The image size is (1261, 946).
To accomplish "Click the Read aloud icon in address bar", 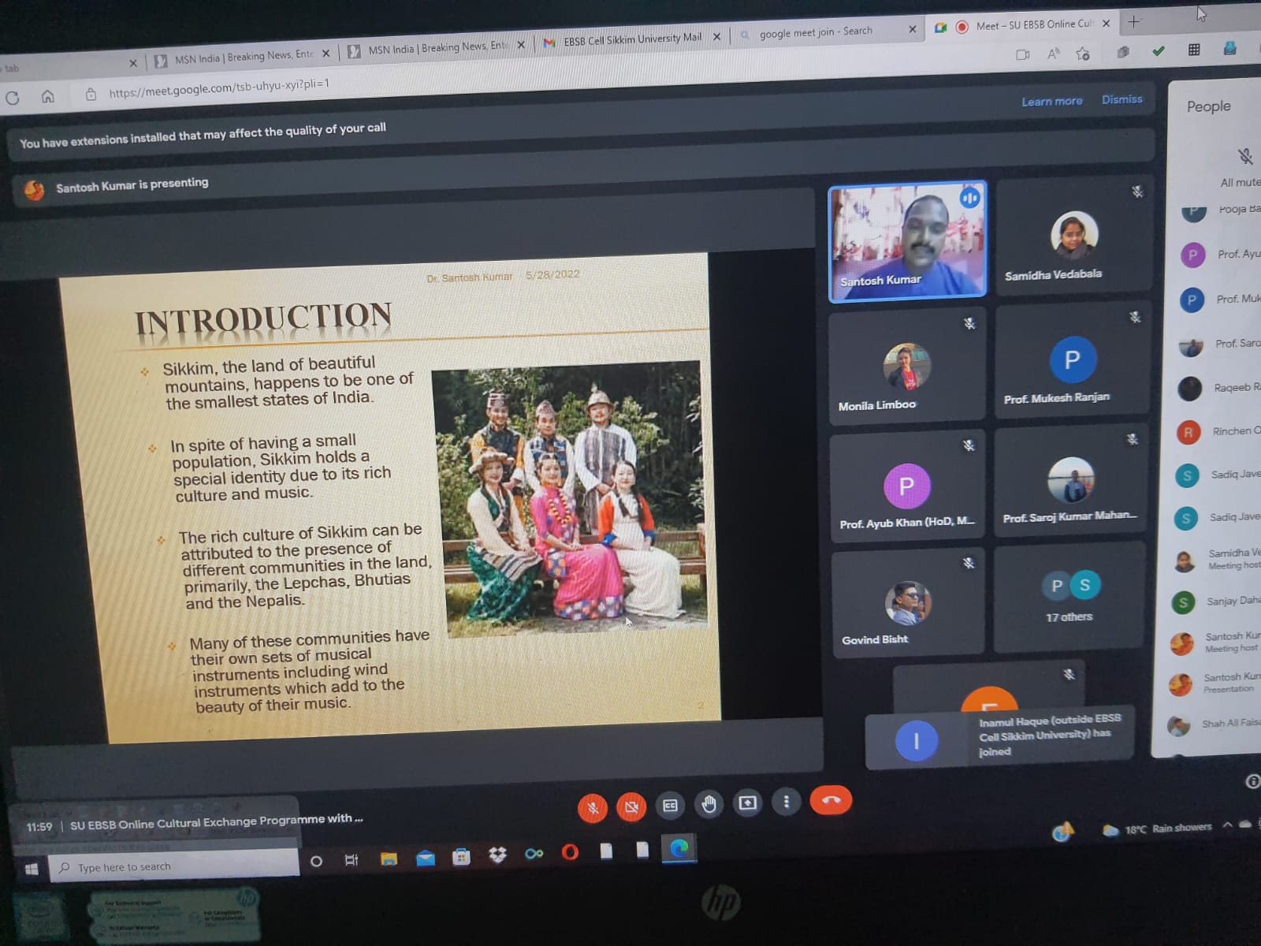I will tap(1054, 54).
